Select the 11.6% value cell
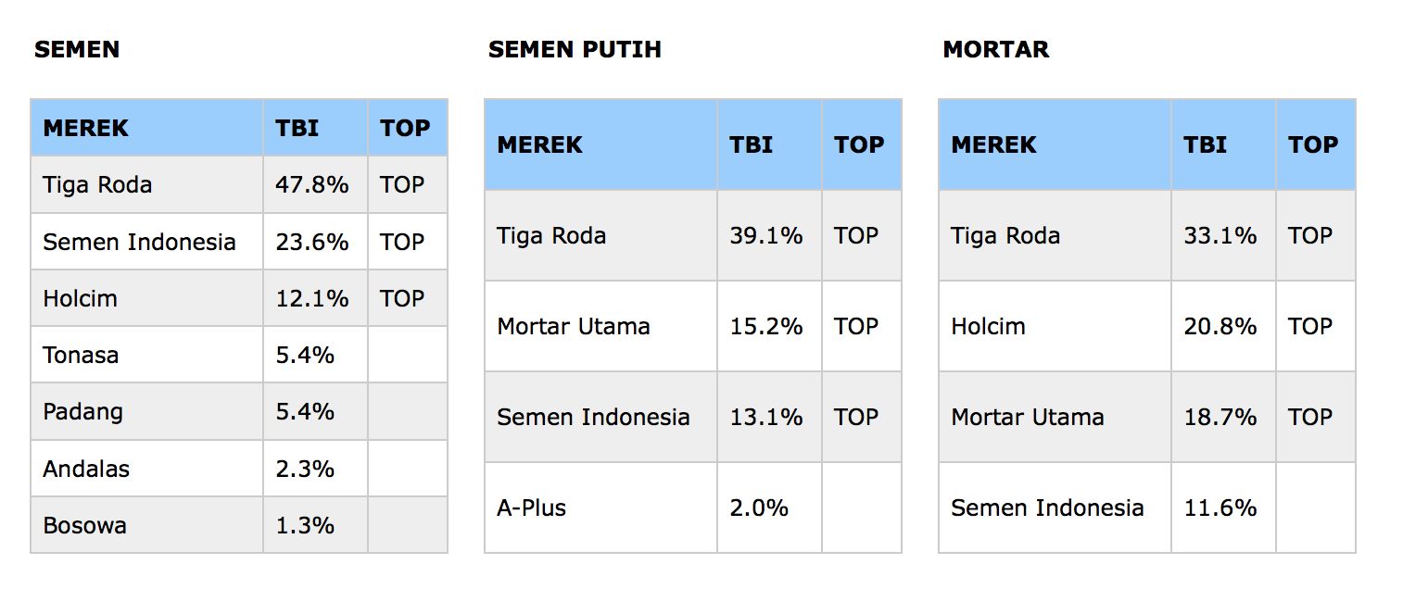This screenshot has width=1403, height=589. (x=1220, y=508)
